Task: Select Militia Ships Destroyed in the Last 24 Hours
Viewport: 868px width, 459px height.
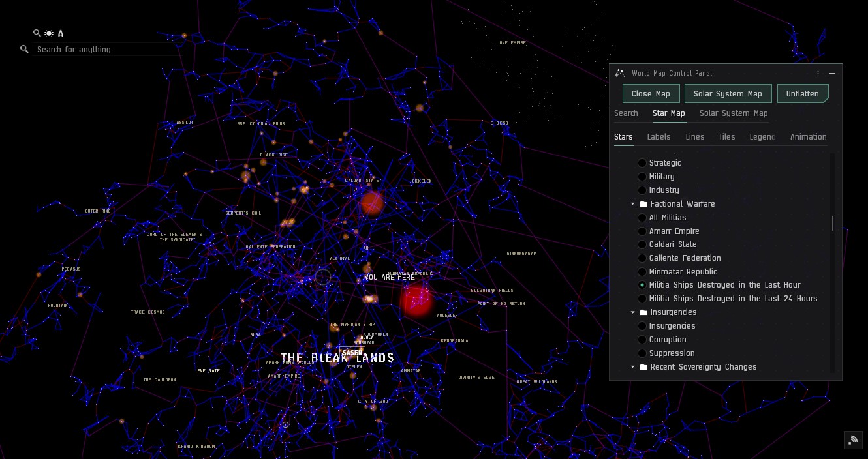Action: tap(643, 299)
